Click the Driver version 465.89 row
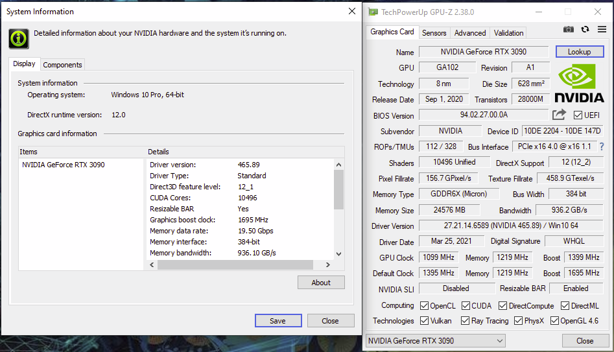This screenshot has width=614, height=352. point(240,165)
